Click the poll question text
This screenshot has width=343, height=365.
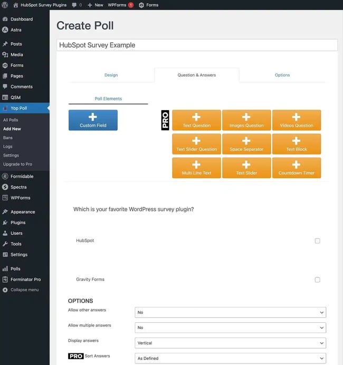(134, 209)
